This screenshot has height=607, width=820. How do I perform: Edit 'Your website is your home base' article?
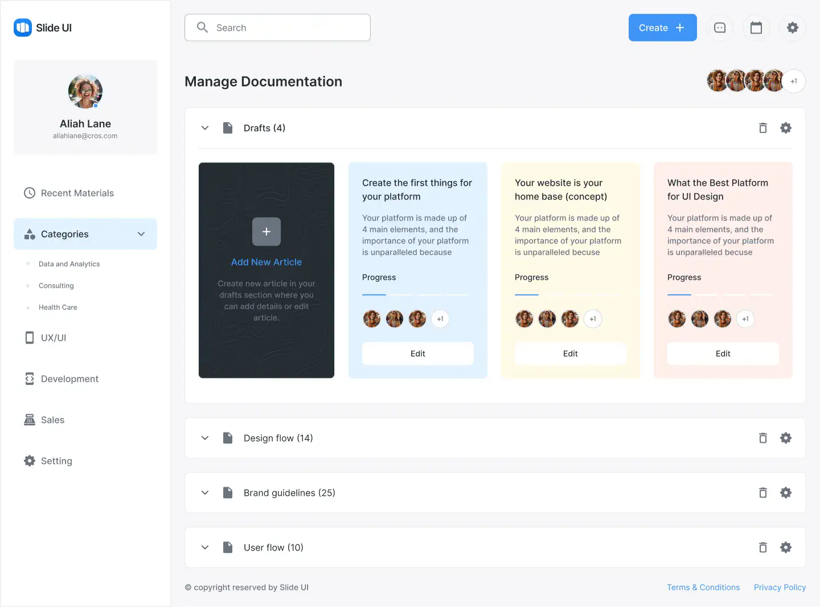point(571,353)
